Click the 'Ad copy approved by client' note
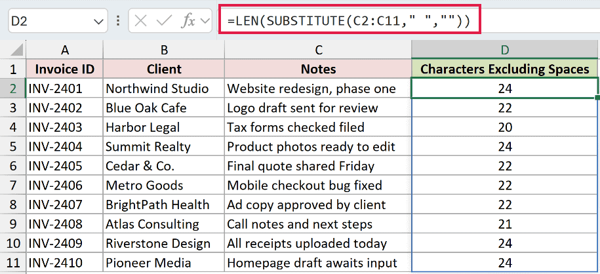Image resolution: width=600 pixels, height=274 pixels. pos(319,205)
